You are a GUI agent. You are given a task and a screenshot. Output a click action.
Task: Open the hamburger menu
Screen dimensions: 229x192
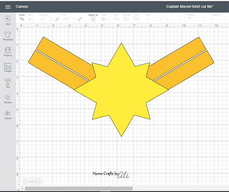pyautogui.click(x=8, y=7)
